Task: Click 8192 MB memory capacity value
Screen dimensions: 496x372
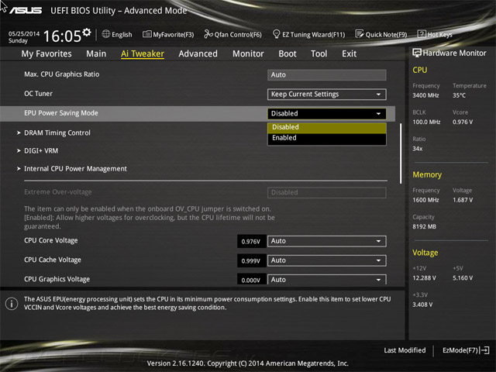Action: point(424,226)
